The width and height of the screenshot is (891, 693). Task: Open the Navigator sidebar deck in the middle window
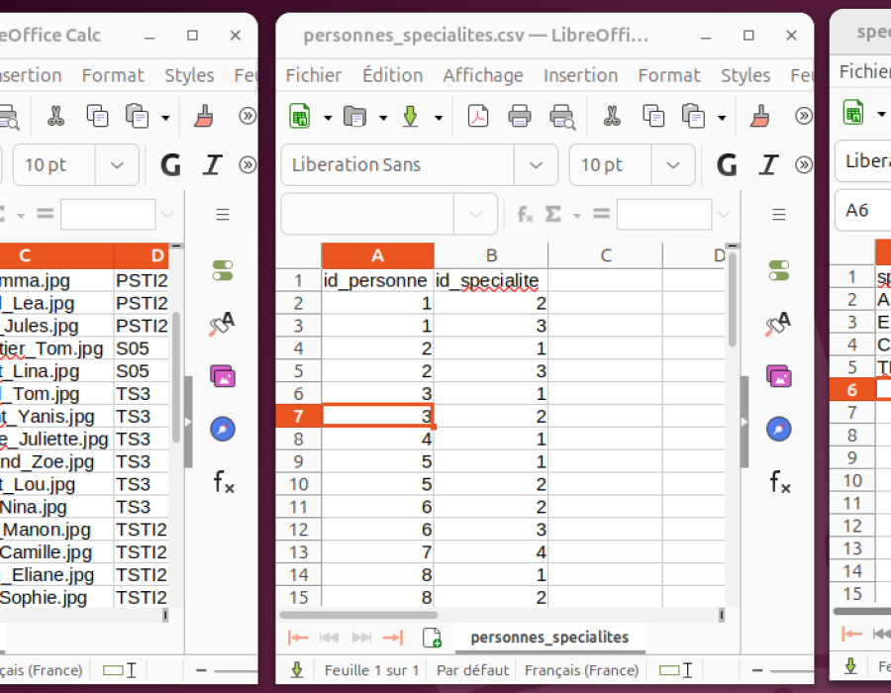coord(779,429)
